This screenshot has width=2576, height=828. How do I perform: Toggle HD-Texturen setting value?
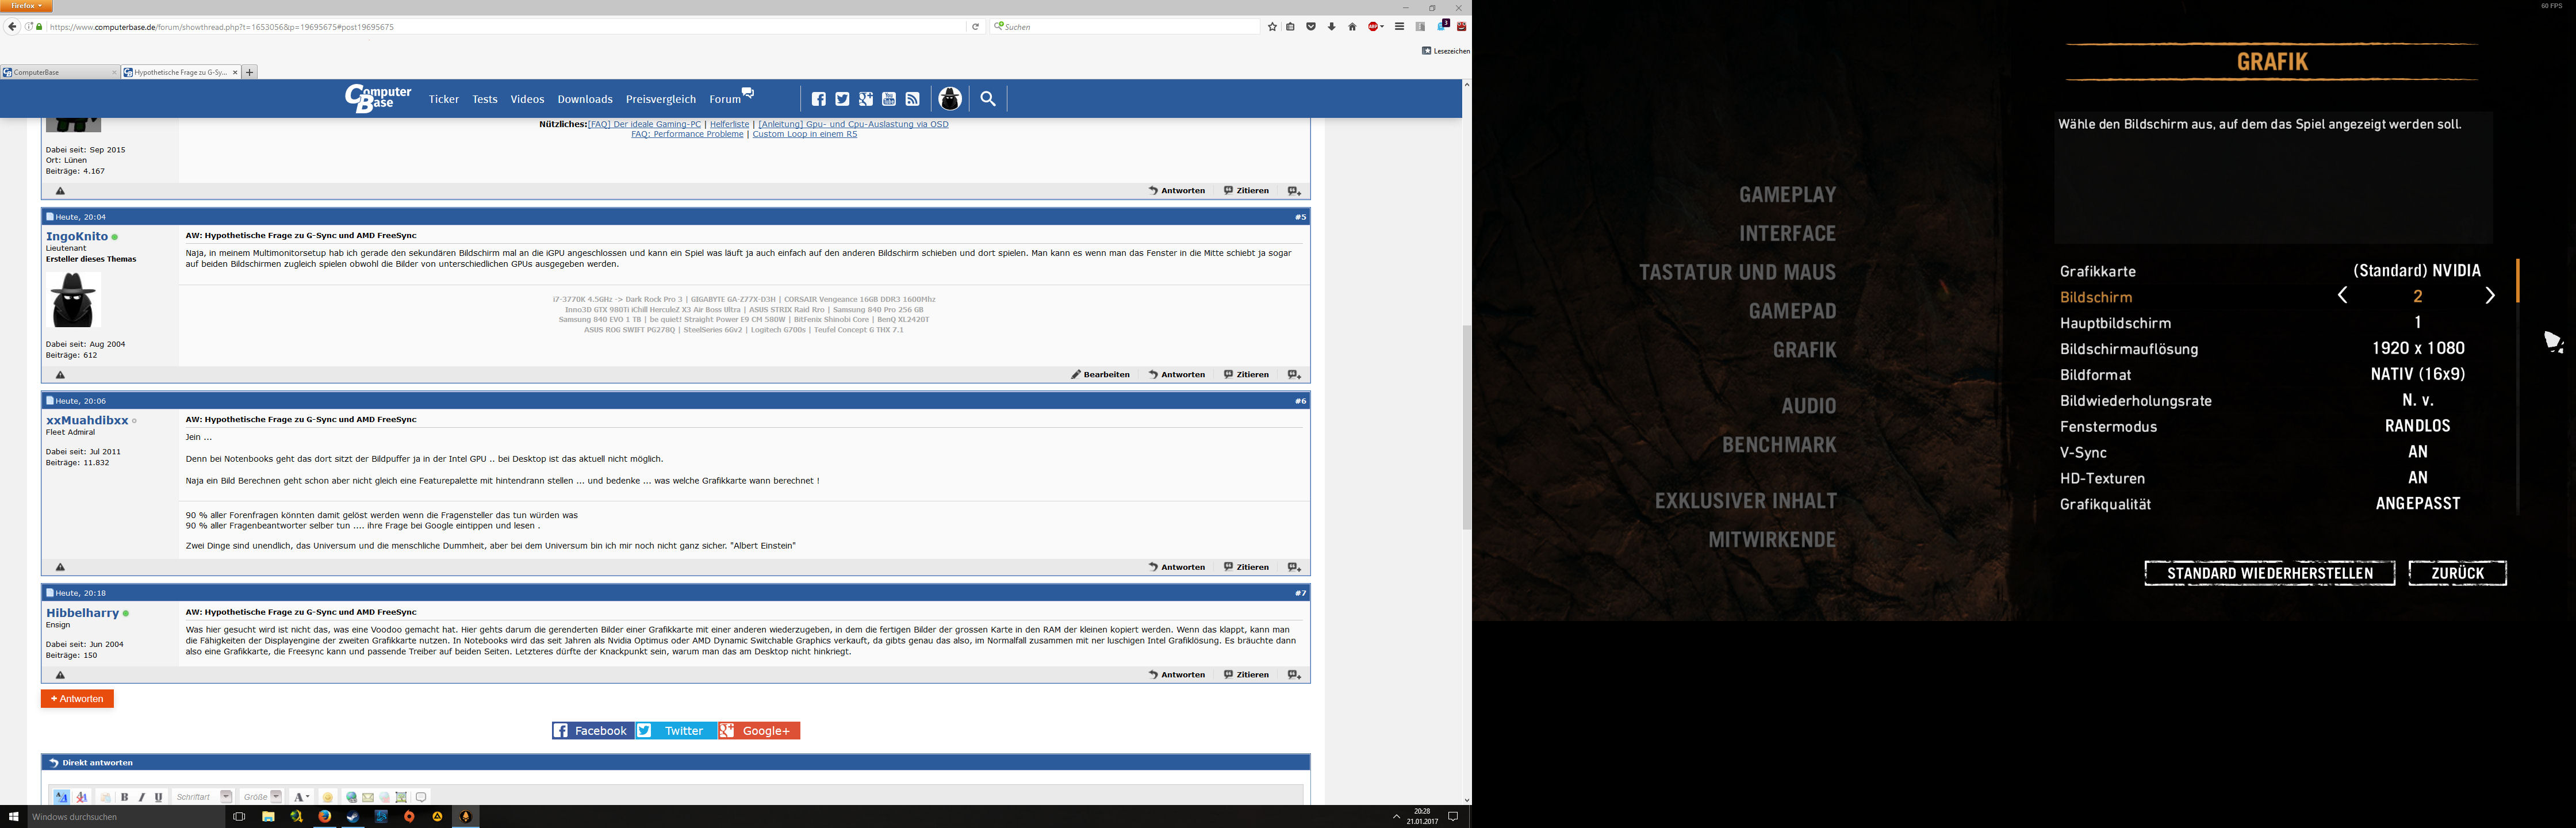click(2417, 478)
